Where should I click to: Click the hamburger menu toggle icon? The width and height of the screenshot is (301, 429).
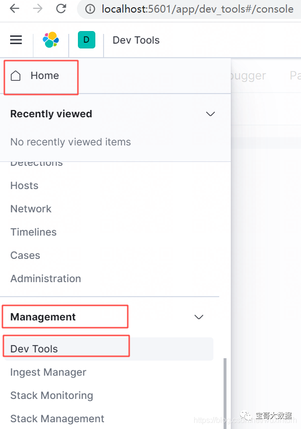[16, 40]
